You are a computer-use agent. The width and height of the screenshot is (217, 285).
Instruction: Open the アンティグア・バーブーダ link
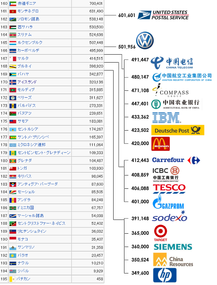pos(38,184)
